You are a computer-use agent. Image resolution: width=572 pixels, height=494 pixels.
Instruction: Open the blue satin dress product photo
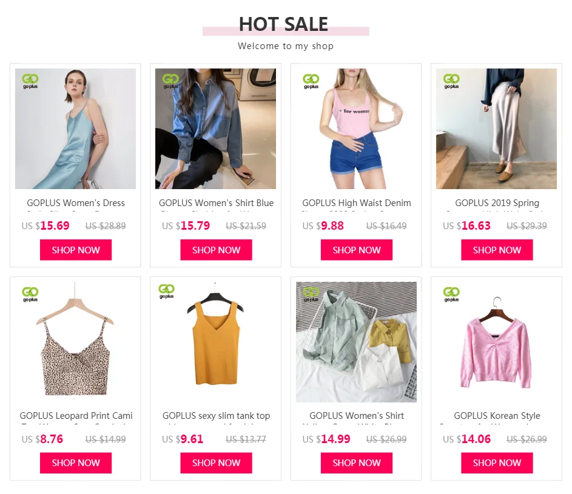[x=75, y=129]
